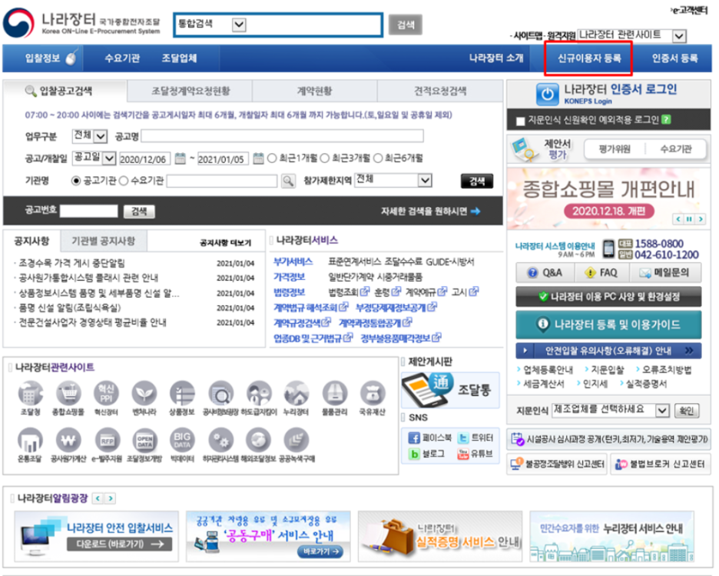This screenshot has width=719, height=576.
Task: Open the 혁신장터 PPI icon
Action: click(106, 394)
